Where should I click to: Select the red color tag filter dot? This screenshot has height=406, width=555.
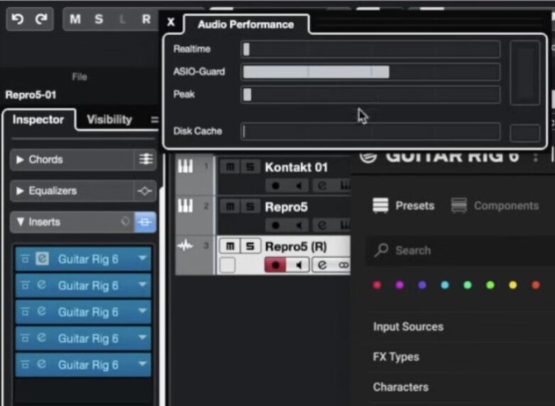[377, 285]
